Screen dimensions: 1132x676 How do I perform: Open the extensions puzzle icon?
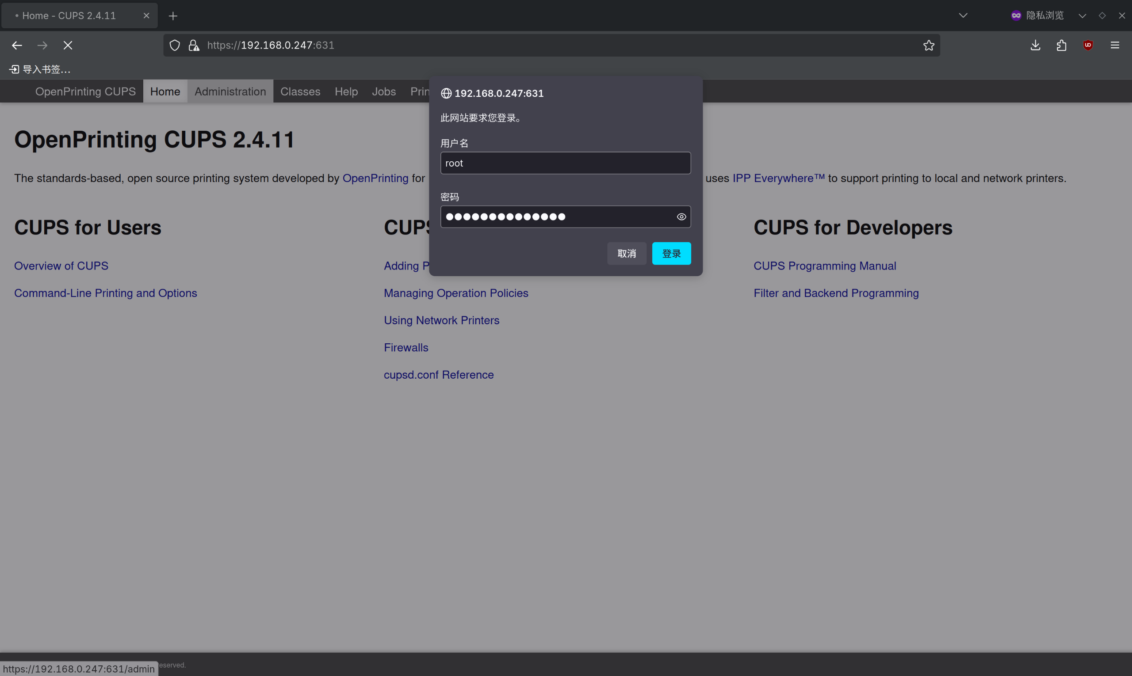click(x=1061, y=45)
